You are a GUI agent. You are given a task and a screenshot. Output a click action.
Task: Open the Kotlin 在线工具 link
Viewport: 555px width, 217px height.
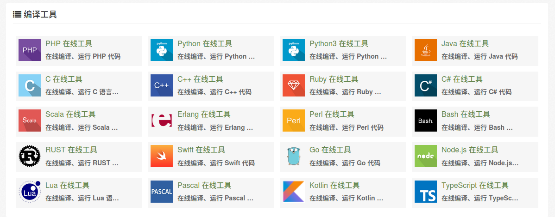(x=334, y=185)
